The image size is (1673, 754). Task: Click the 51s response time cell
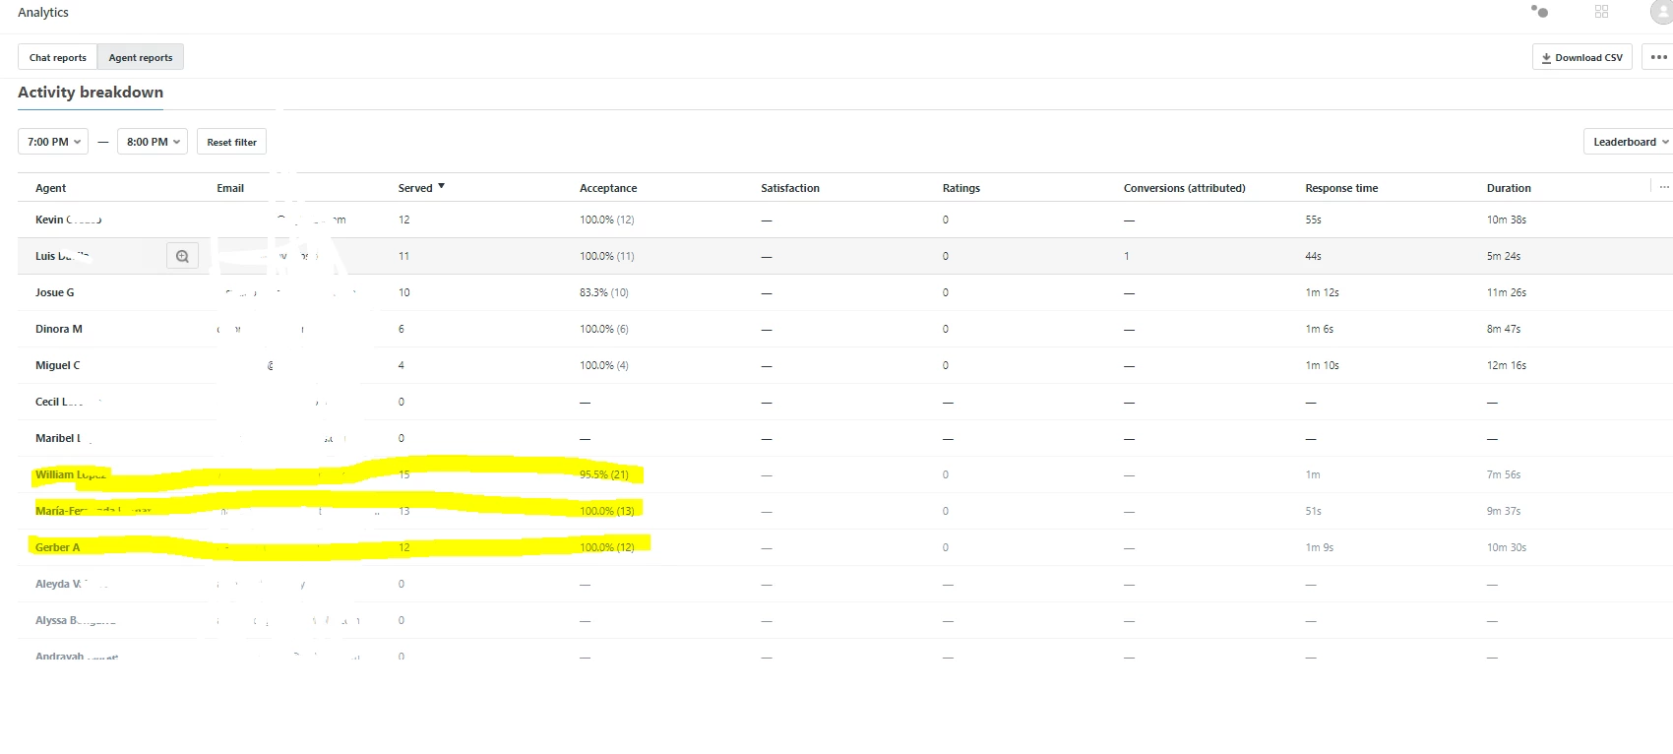[x=1314, y=511]
